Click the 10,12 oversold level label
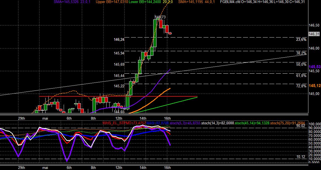Screen dimensions: 321x170 [301, 157]
